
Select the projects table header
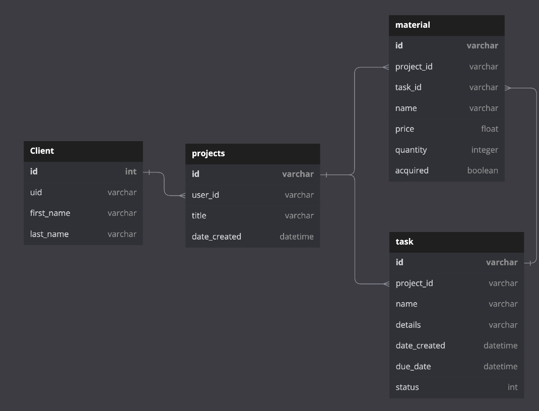209,153
